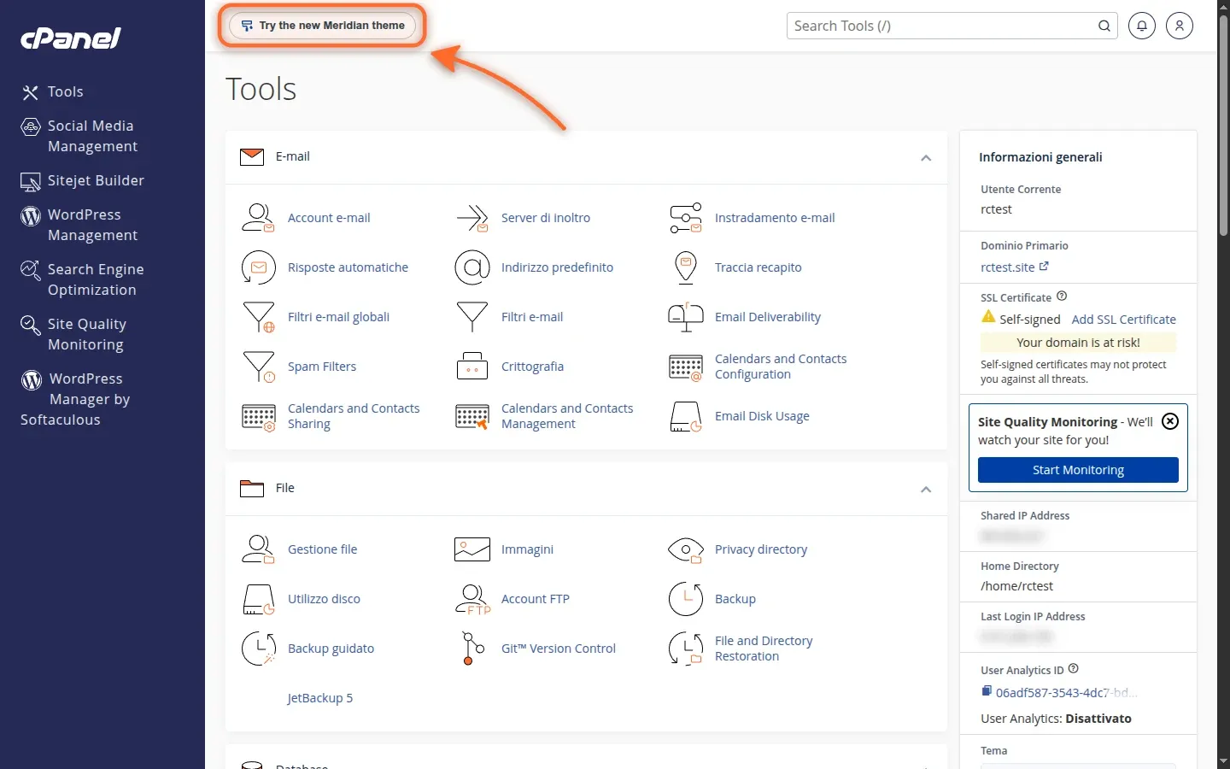The width and height of the screenshot is (1230, 769).
Task: Open the File and Directory Restoration link
Action: pos(764,649)
